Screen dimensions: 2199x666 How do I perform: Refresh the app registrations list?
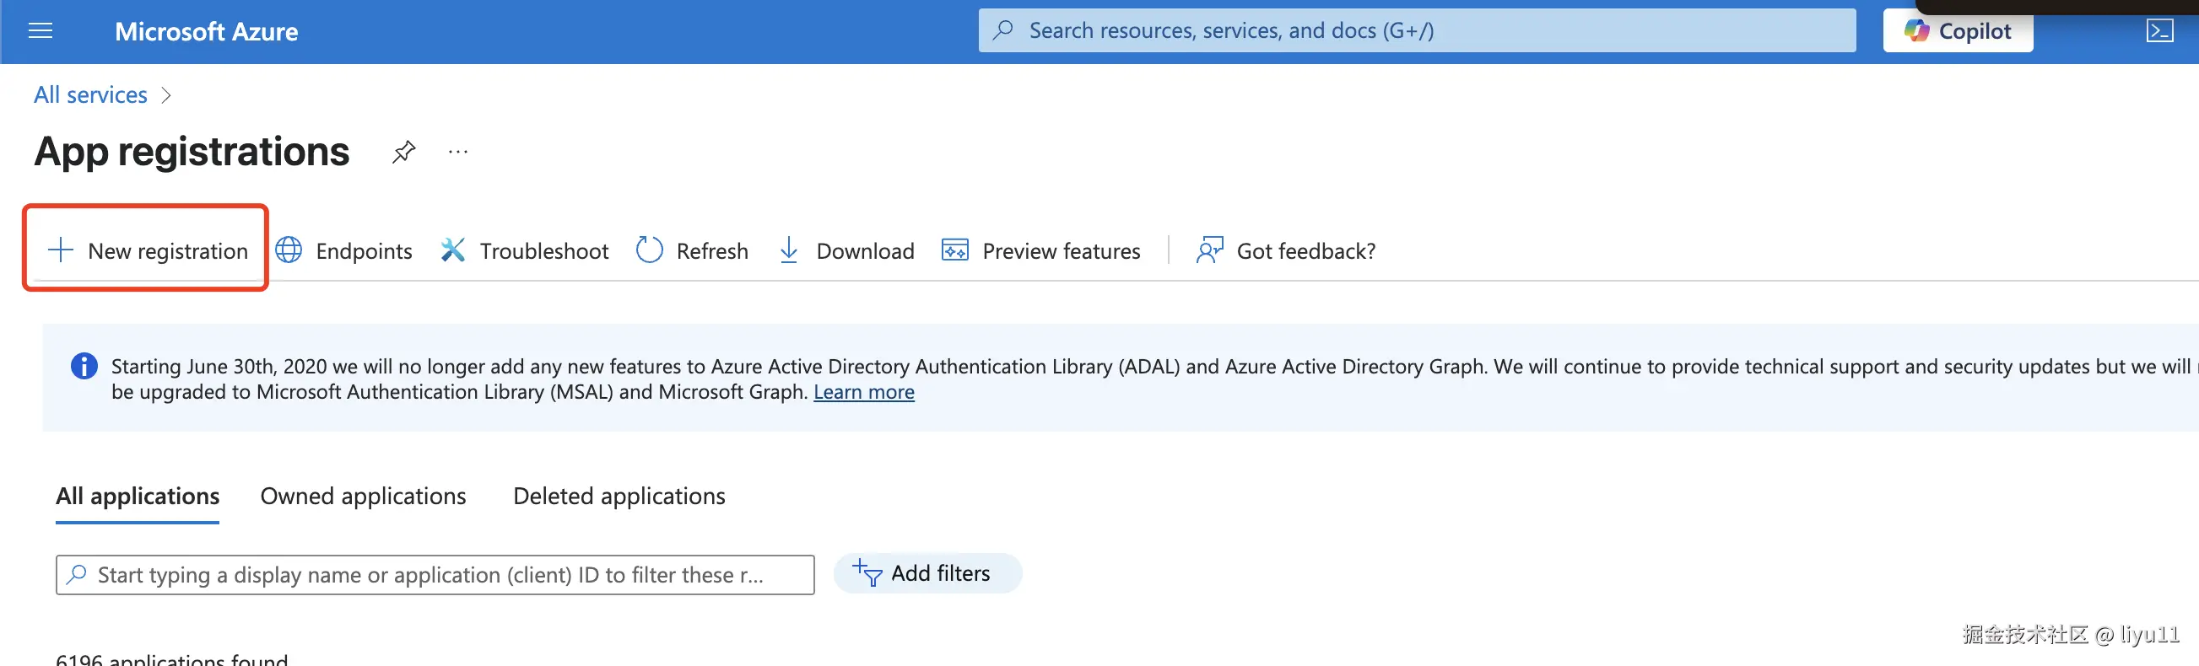point(692,250)
